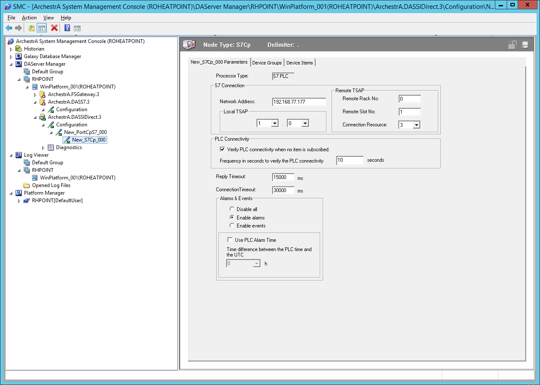540x385 pixels.
Task: Click the padlock icon in node header
Action: coord(513,45)
